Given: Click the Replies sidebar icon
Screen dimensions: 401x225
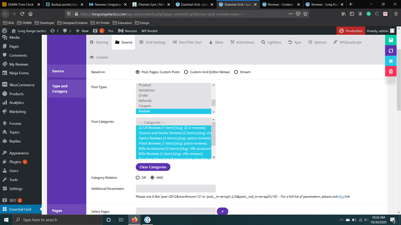Looking at the screenshot, I should 5,141.
